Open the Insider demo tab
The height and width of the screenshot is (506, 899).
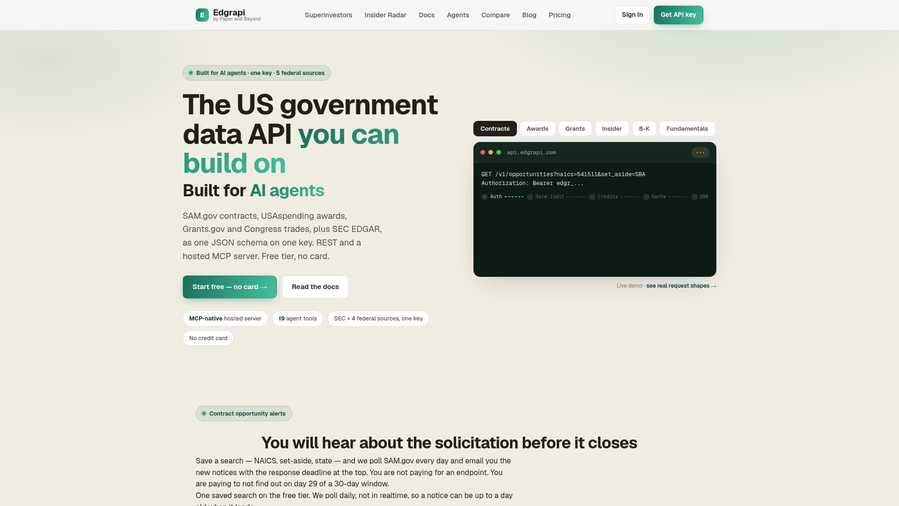click(x=612, y=129)
